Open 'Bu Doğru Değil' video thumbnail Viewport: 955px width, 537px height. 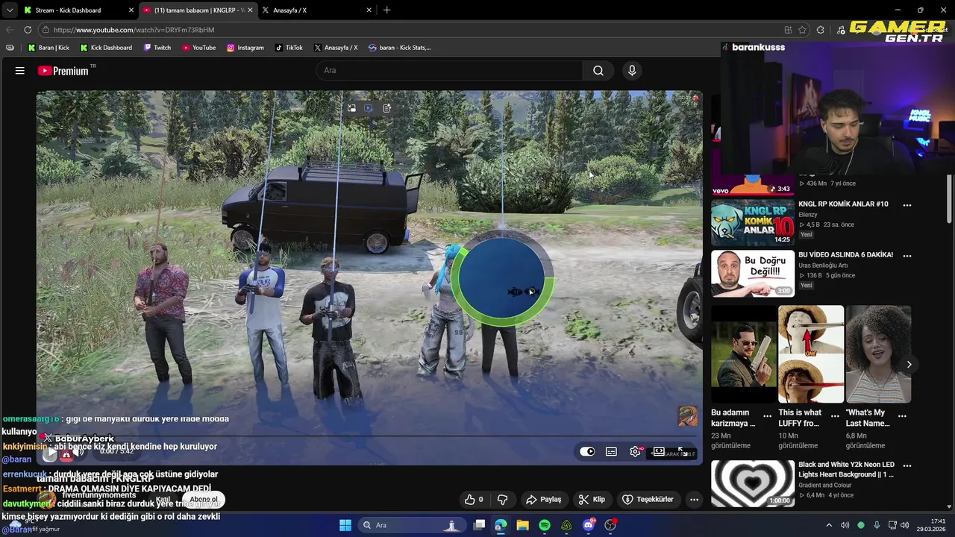pyautogui.click(x=752, y=274)
